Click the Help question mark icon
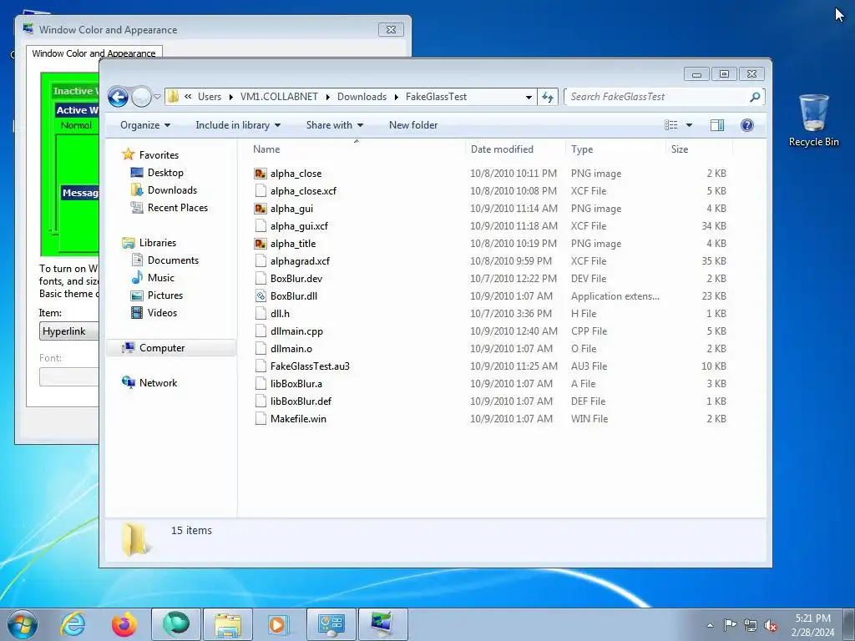The image size is (855, 641). click(x=747, y=125)
